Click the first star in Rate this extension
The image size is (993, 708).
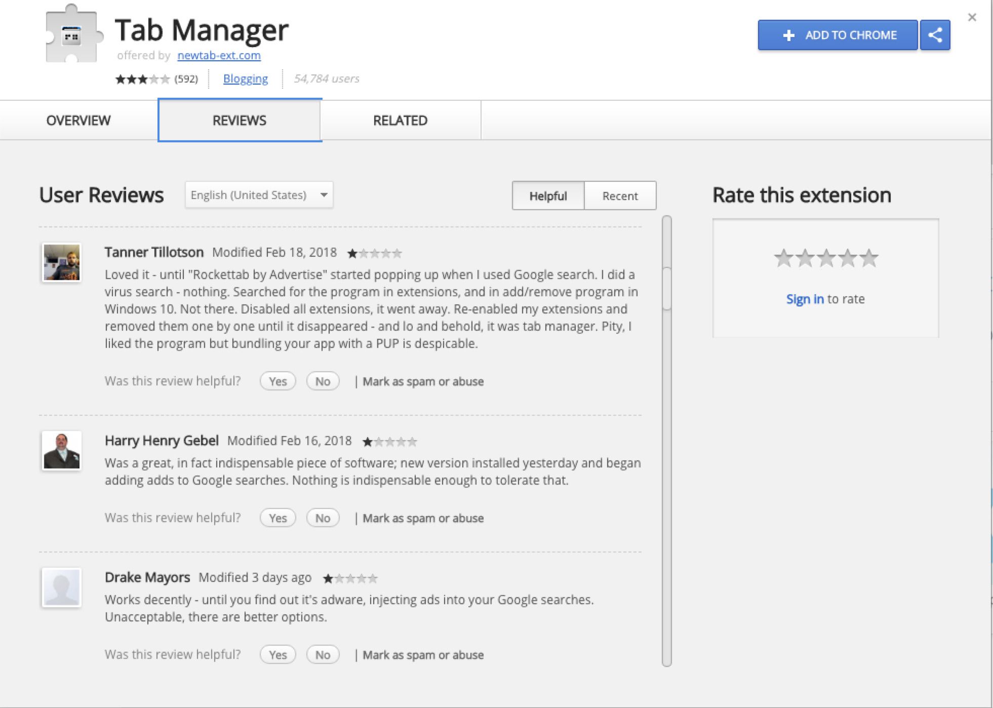[x=783, y=258]
